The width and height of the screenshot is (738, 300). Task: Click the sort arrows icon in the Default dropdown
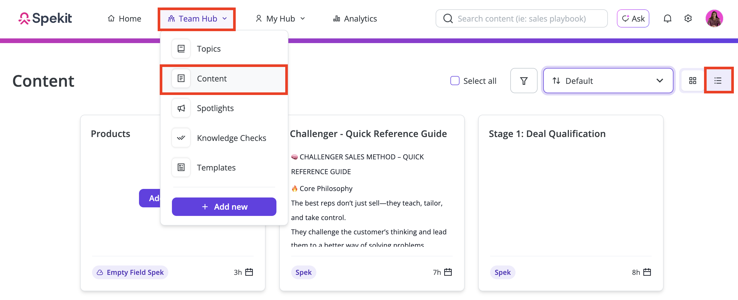pos(556,81)
